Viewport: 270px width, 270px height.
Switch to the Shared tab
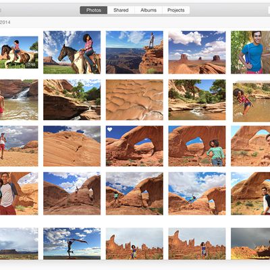(x=121, y=10)
